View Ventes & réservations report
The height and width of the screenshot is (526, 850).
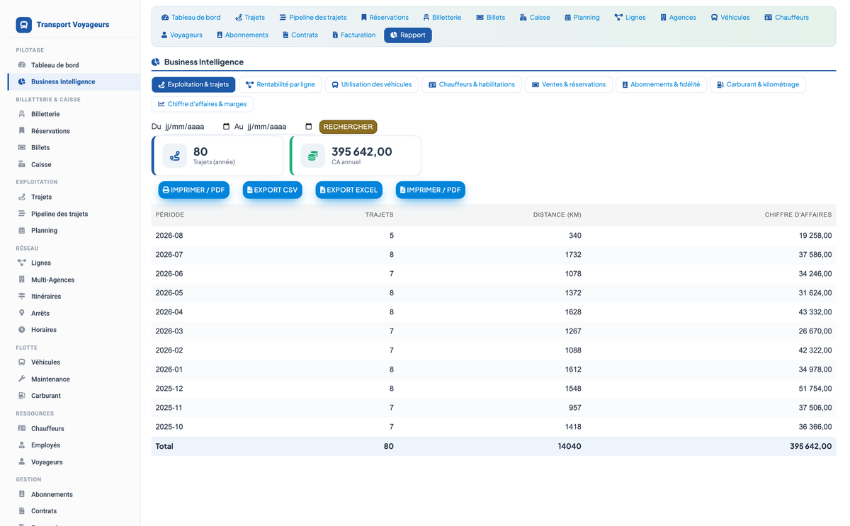click(x=569, y=84)
